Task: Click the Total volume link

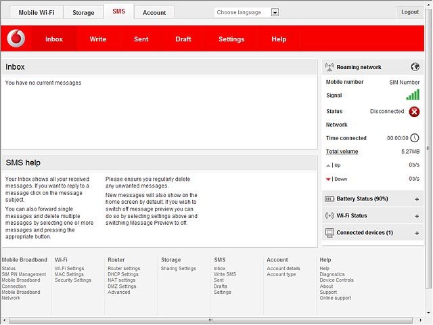Action: 342,152
